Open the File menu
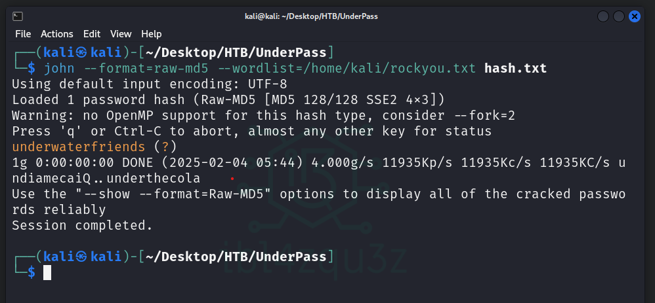655x303 pixels. coord(23,33)
